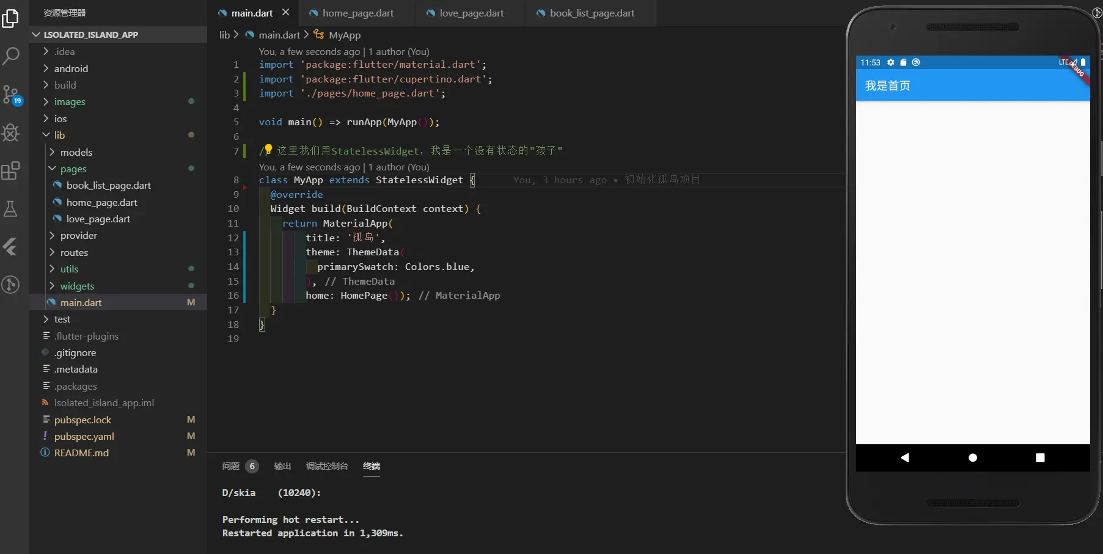
Task: Open the Git graph activity icon
Action: [x=11, y=285]
